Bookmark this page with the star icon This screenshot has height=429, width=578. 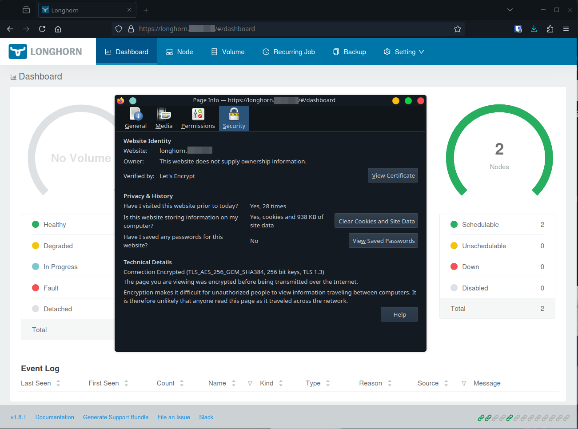coord(458,29)
